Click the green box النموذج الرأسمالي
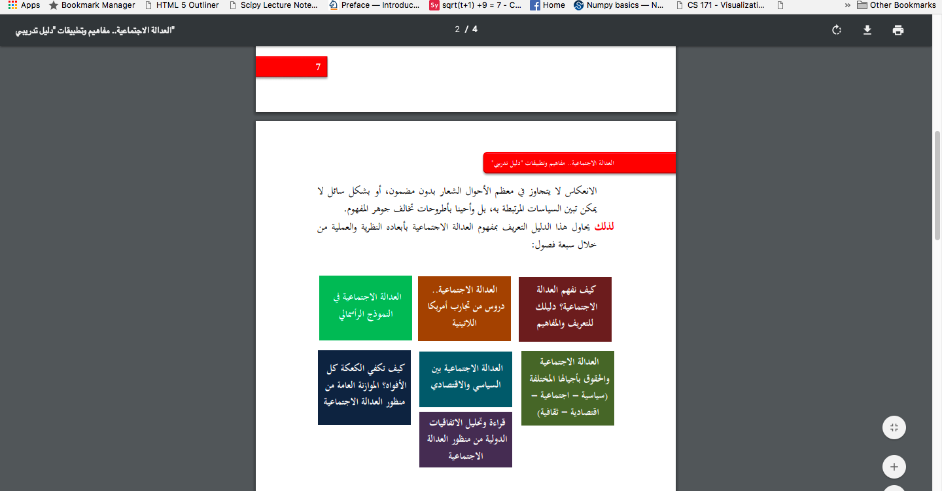The width and height of the screenshot is (942, 491). [x=366, y=308]
